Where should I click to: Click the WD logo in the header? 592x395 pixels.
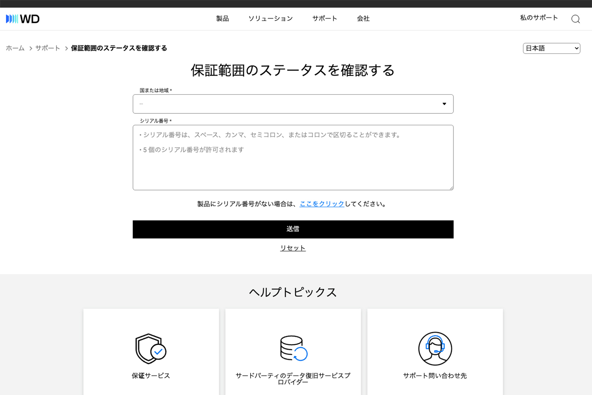(23, 19)
